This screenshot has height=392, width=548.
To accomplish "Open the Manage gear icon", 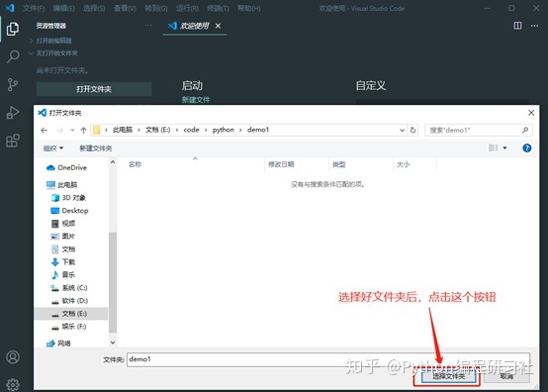I will coord(13,385).
